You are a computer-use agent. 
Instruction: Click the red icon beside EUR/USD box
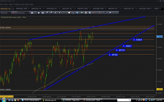13,13
